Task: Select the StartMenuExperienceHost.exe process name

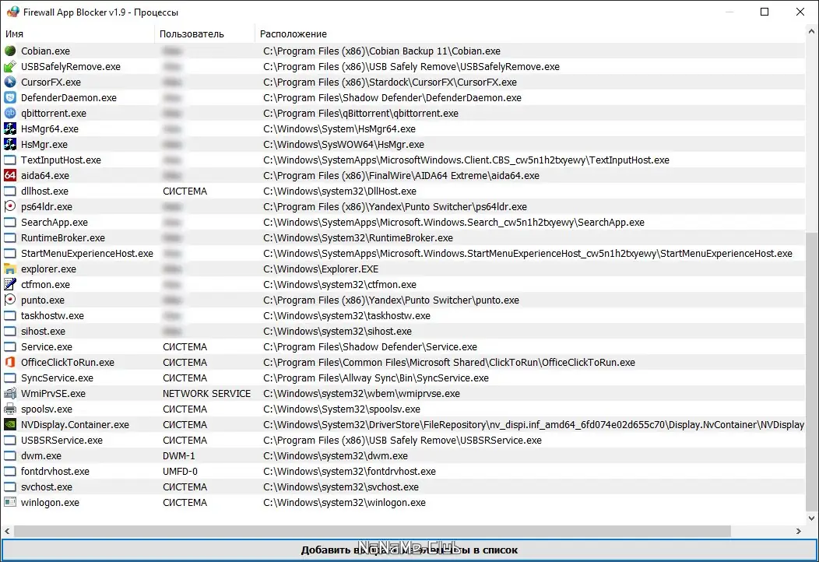Action: (86, 253)
